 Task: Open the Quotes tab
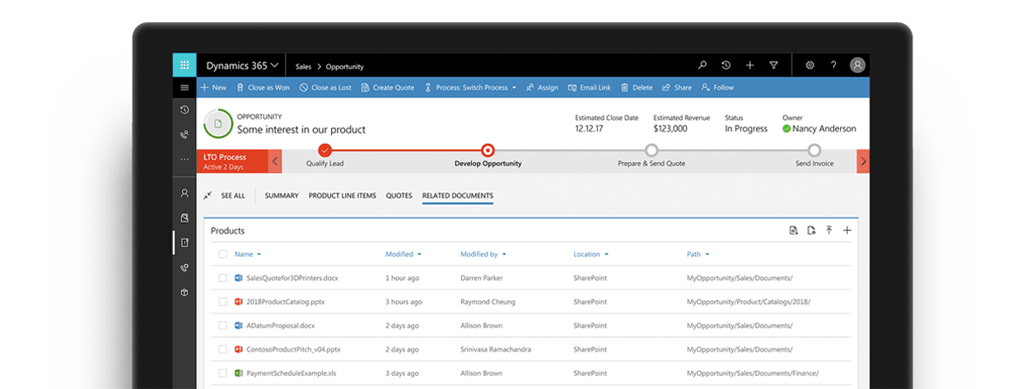click(x=399, y=196)
